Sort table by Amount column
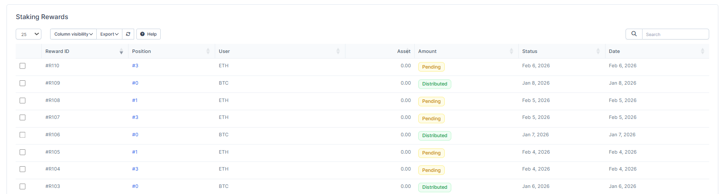This screenshot has height=194, width=724. click(x=511, y=51)
